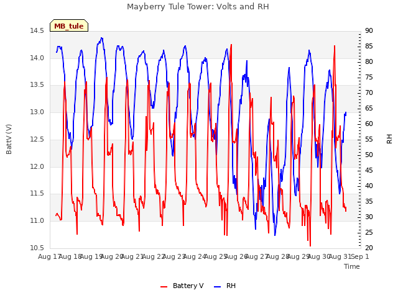Click the BattV (V) axis label
398x298 pixels.
(9, 139)
